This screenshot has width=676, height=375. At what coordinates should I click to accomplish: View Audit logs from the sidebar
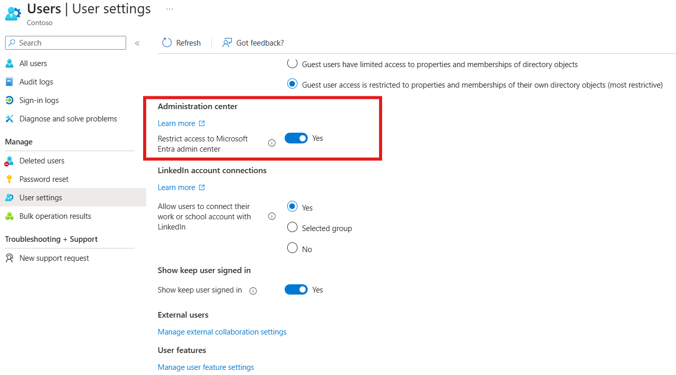[x=36, y=81]
